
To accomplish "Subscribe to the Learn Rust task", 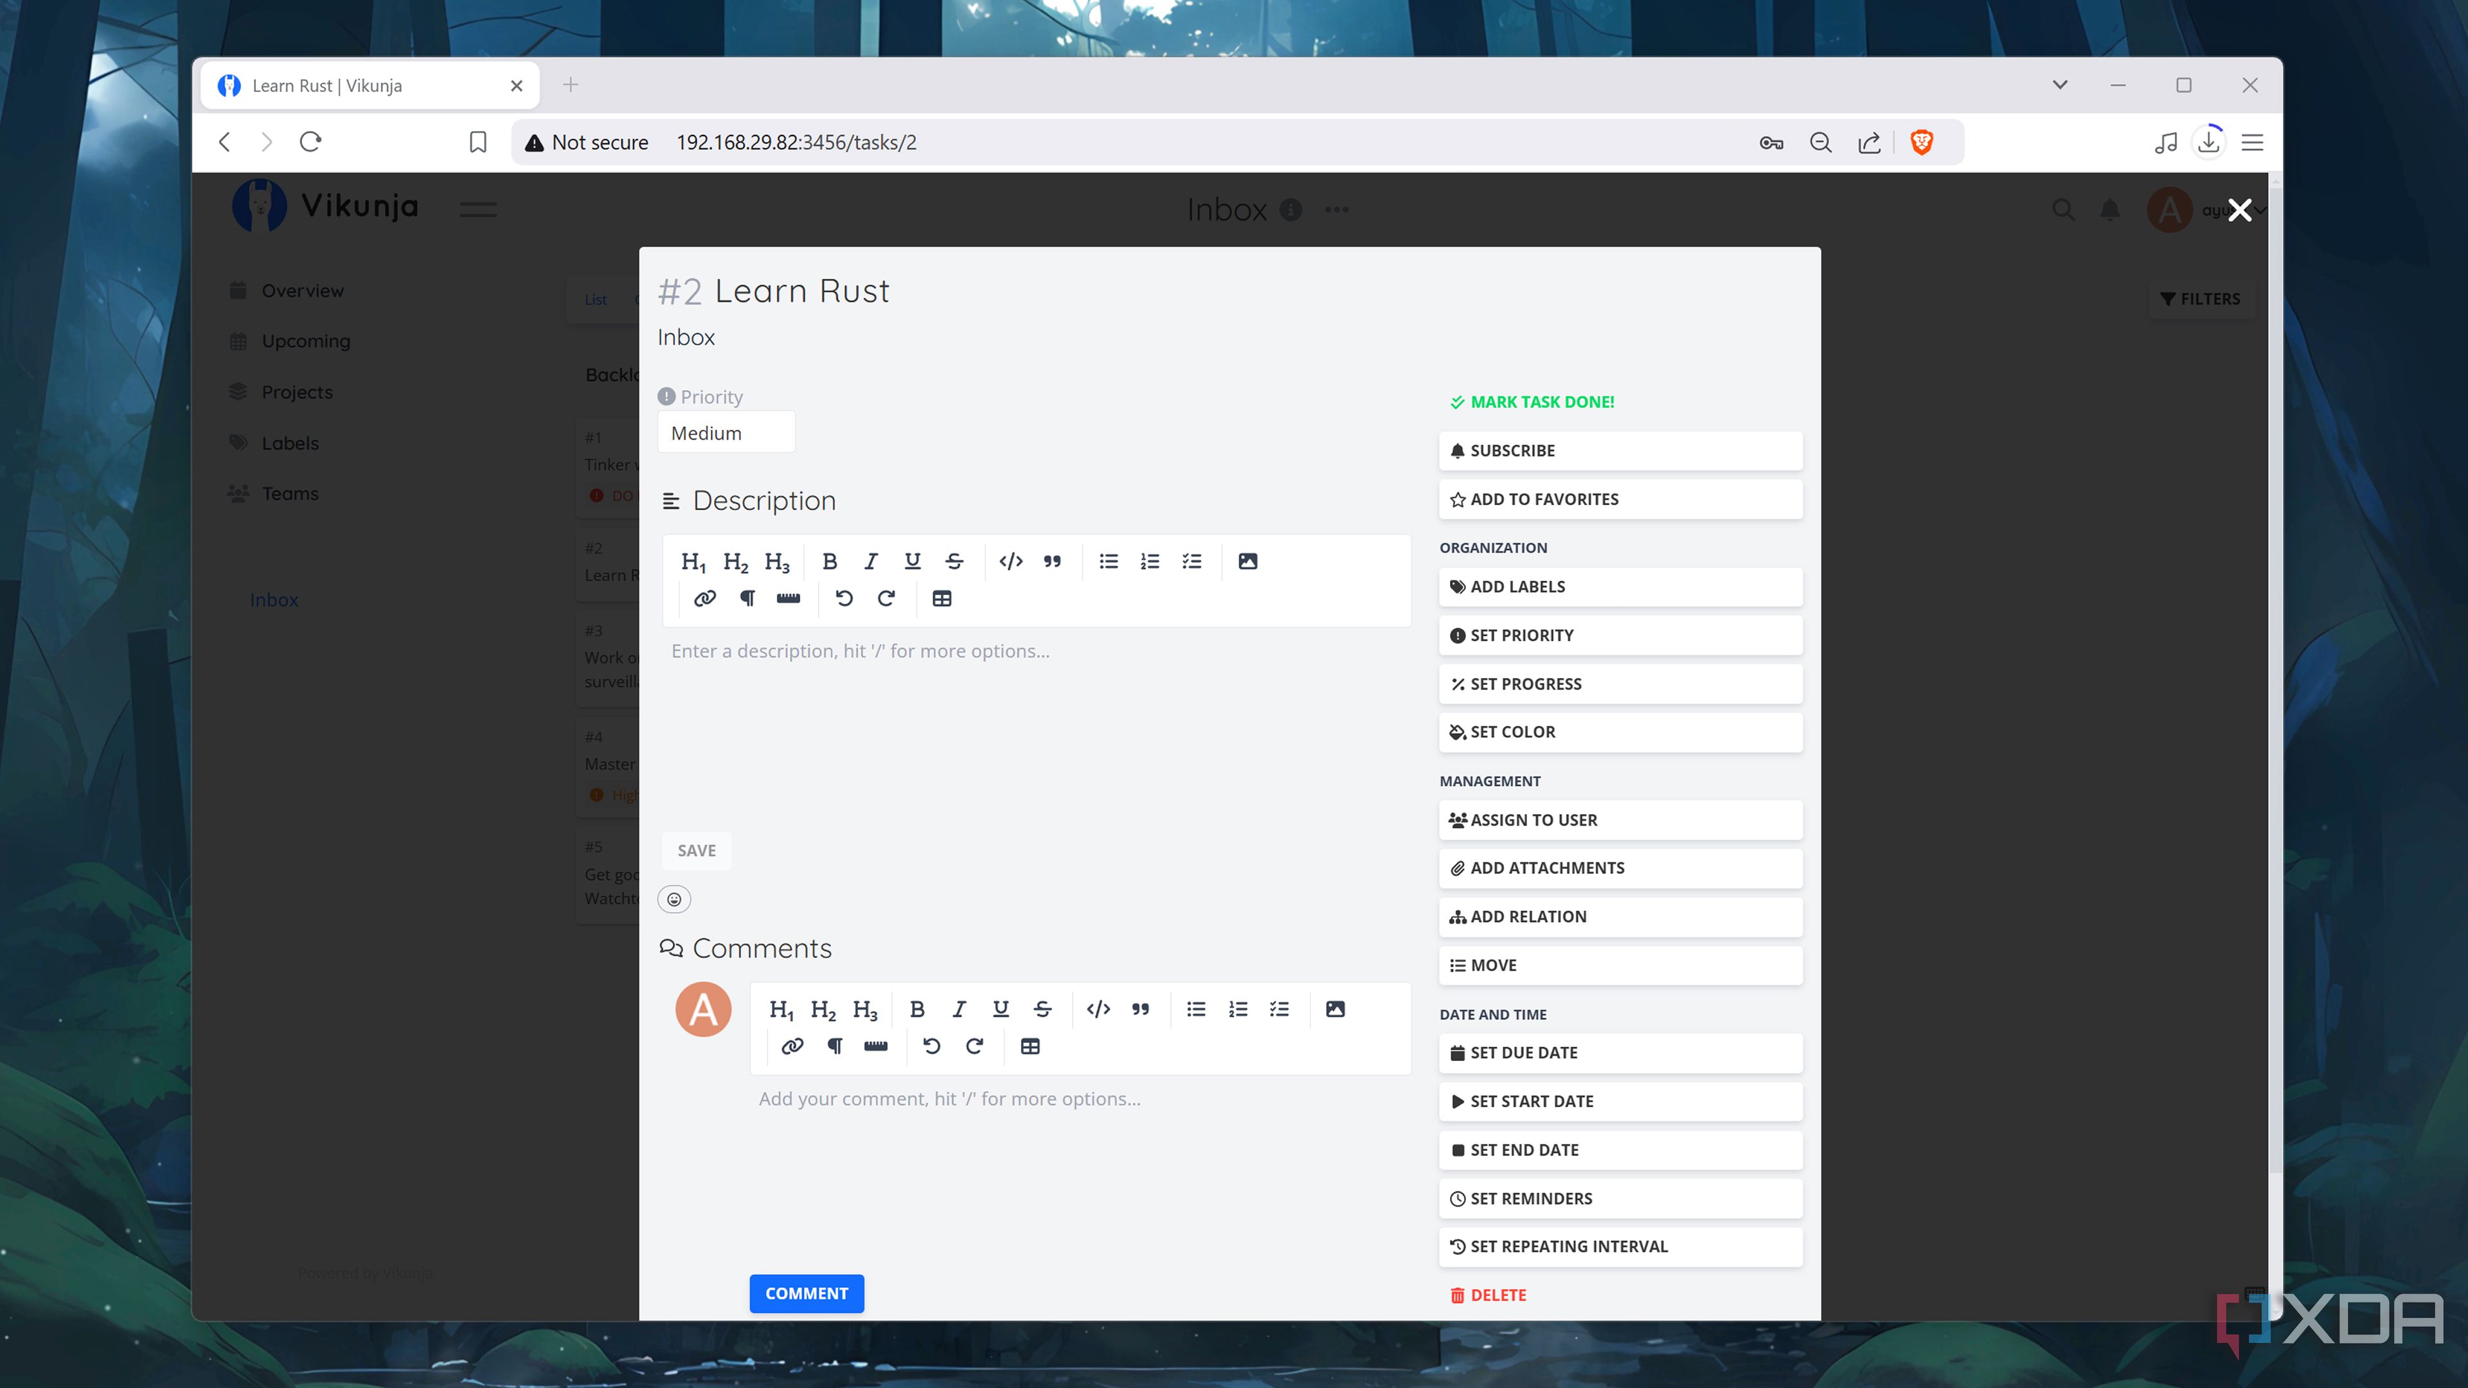I will [x=1619, y=450].
